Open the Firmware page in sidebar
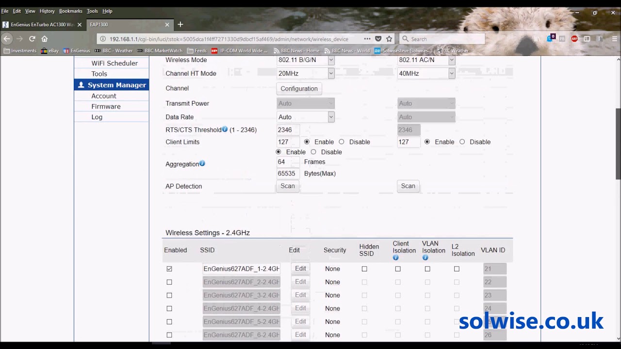 (106, 106)
